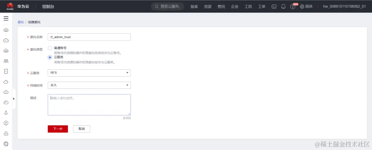The height and width of the screenshot is (150, 372).
Task: Click the 下一步 button
Action: pyautogui.click(x=58, y=129)
